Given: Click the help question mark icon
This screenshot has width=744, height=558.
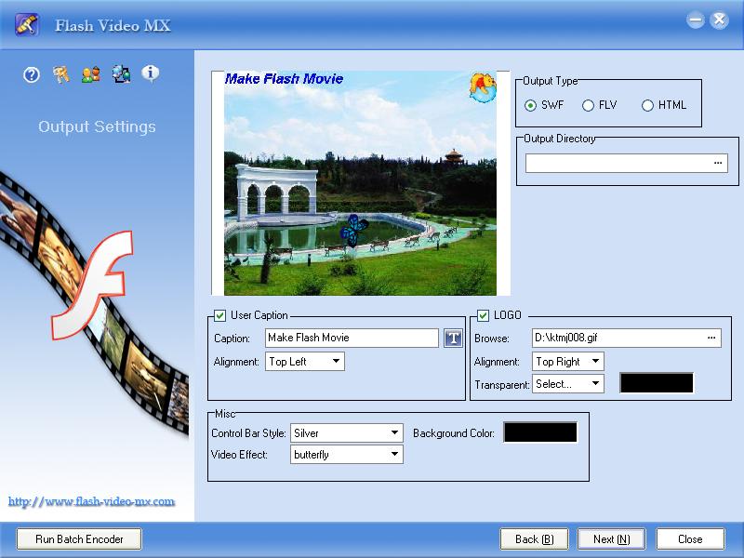Looking at the screenshot, I should 32,74.
